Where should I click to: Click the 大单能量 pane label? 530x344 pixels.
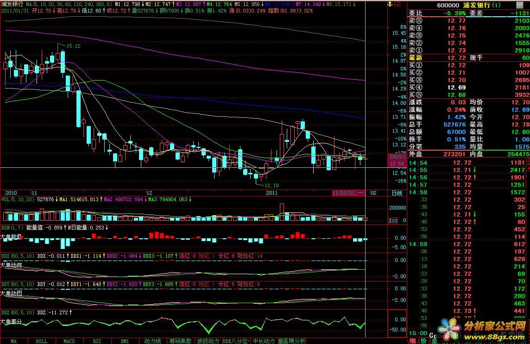coord(11,236)
